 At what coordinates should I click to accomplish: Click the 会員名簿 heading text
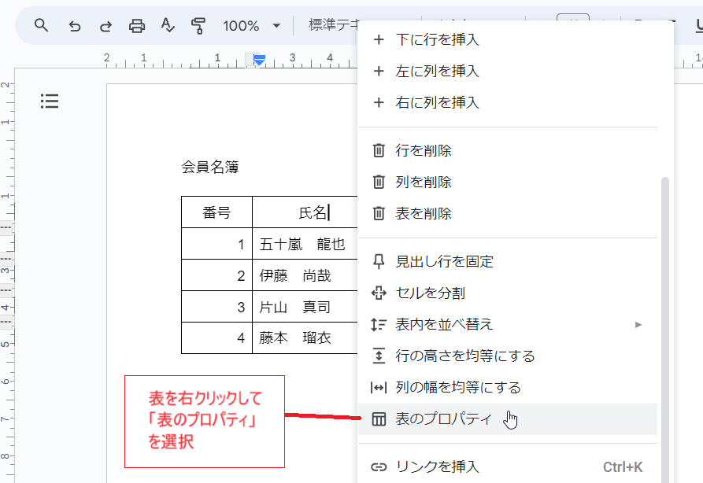[x=210, y=167]
